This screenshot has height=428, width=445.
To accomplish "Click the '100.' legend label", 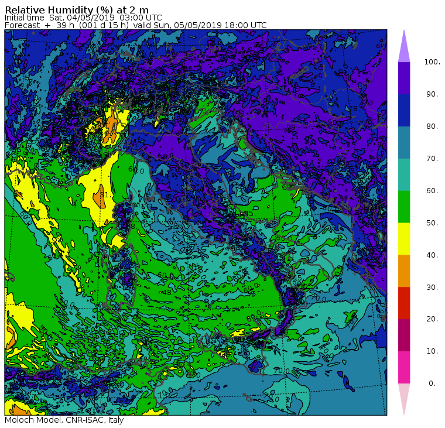I will point(432,62).
